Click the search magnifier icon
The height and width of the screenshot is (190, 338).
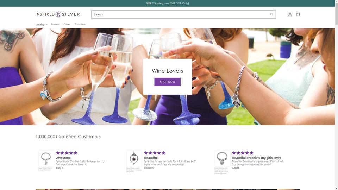click(271, 14)
